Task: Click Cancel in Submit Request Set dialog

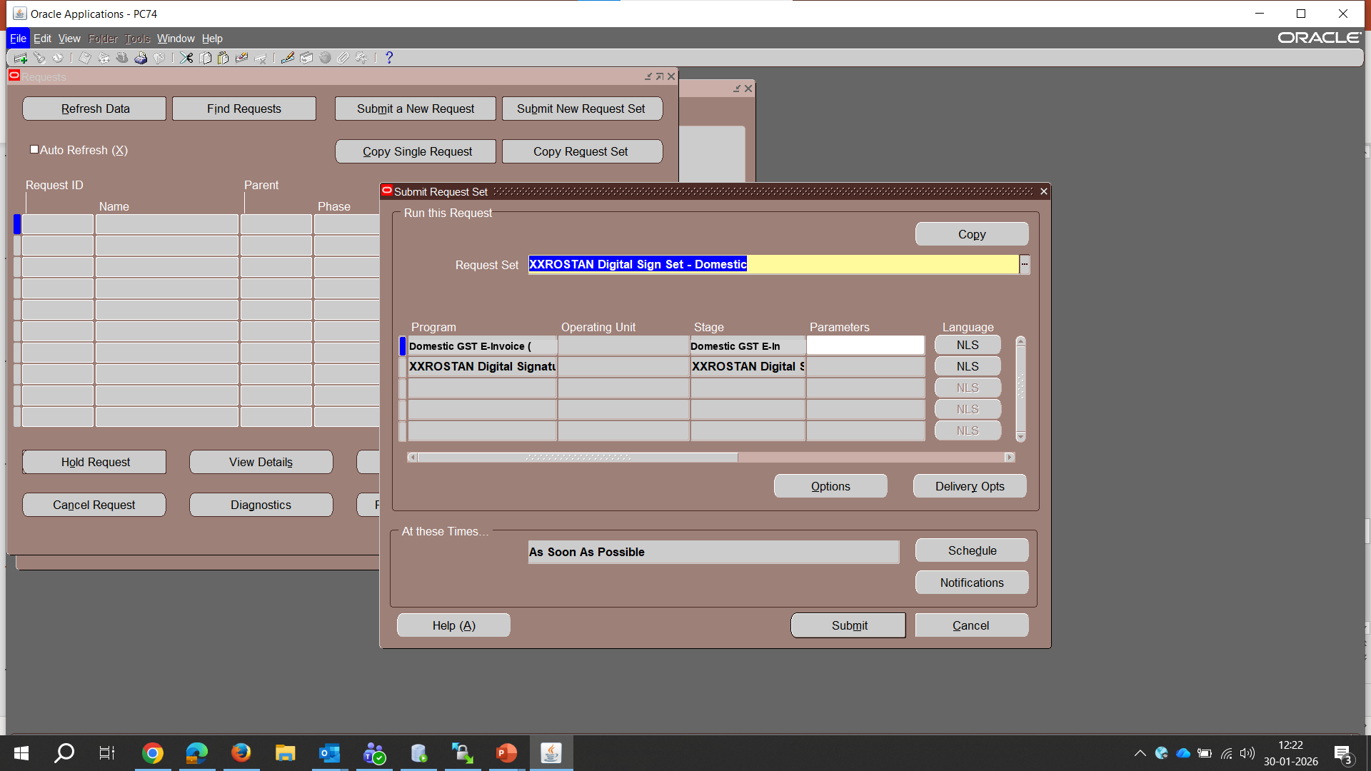Action: [x=971, y=625]
